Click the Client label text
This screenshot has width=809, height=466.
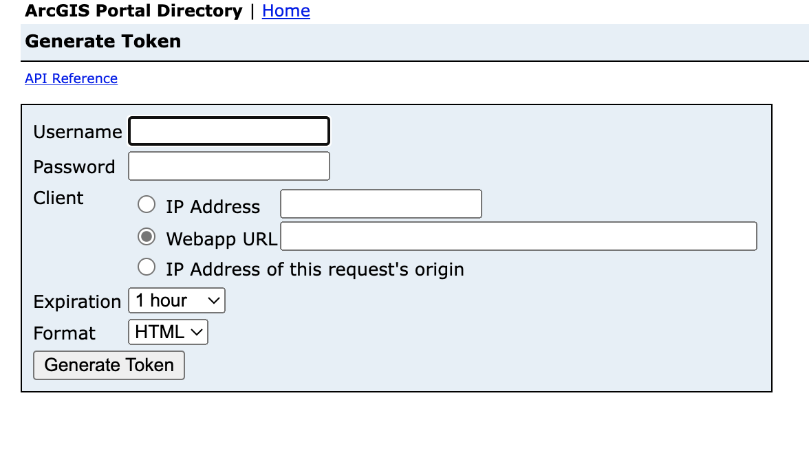pyautogui.click(x=58, y=198)
